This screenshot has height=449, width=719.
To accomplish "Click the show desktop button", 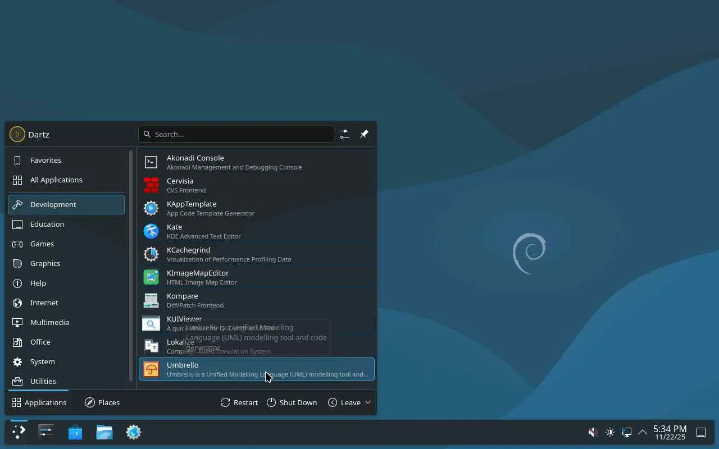I will (701, 432).
